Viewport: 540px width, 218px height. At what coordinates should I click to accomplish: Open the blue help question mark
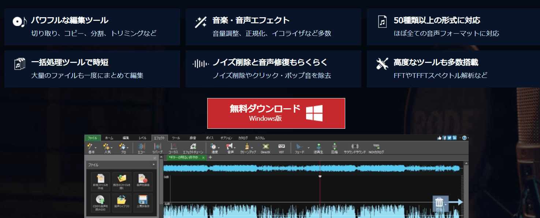coord(464,138)
